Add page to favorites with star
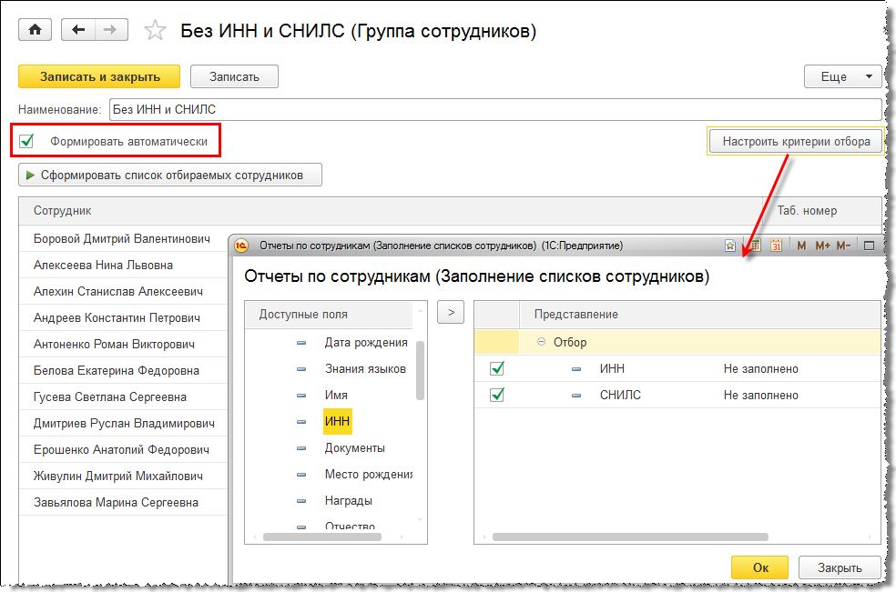Viewport: 896px width, 592px height. [155, 30]
